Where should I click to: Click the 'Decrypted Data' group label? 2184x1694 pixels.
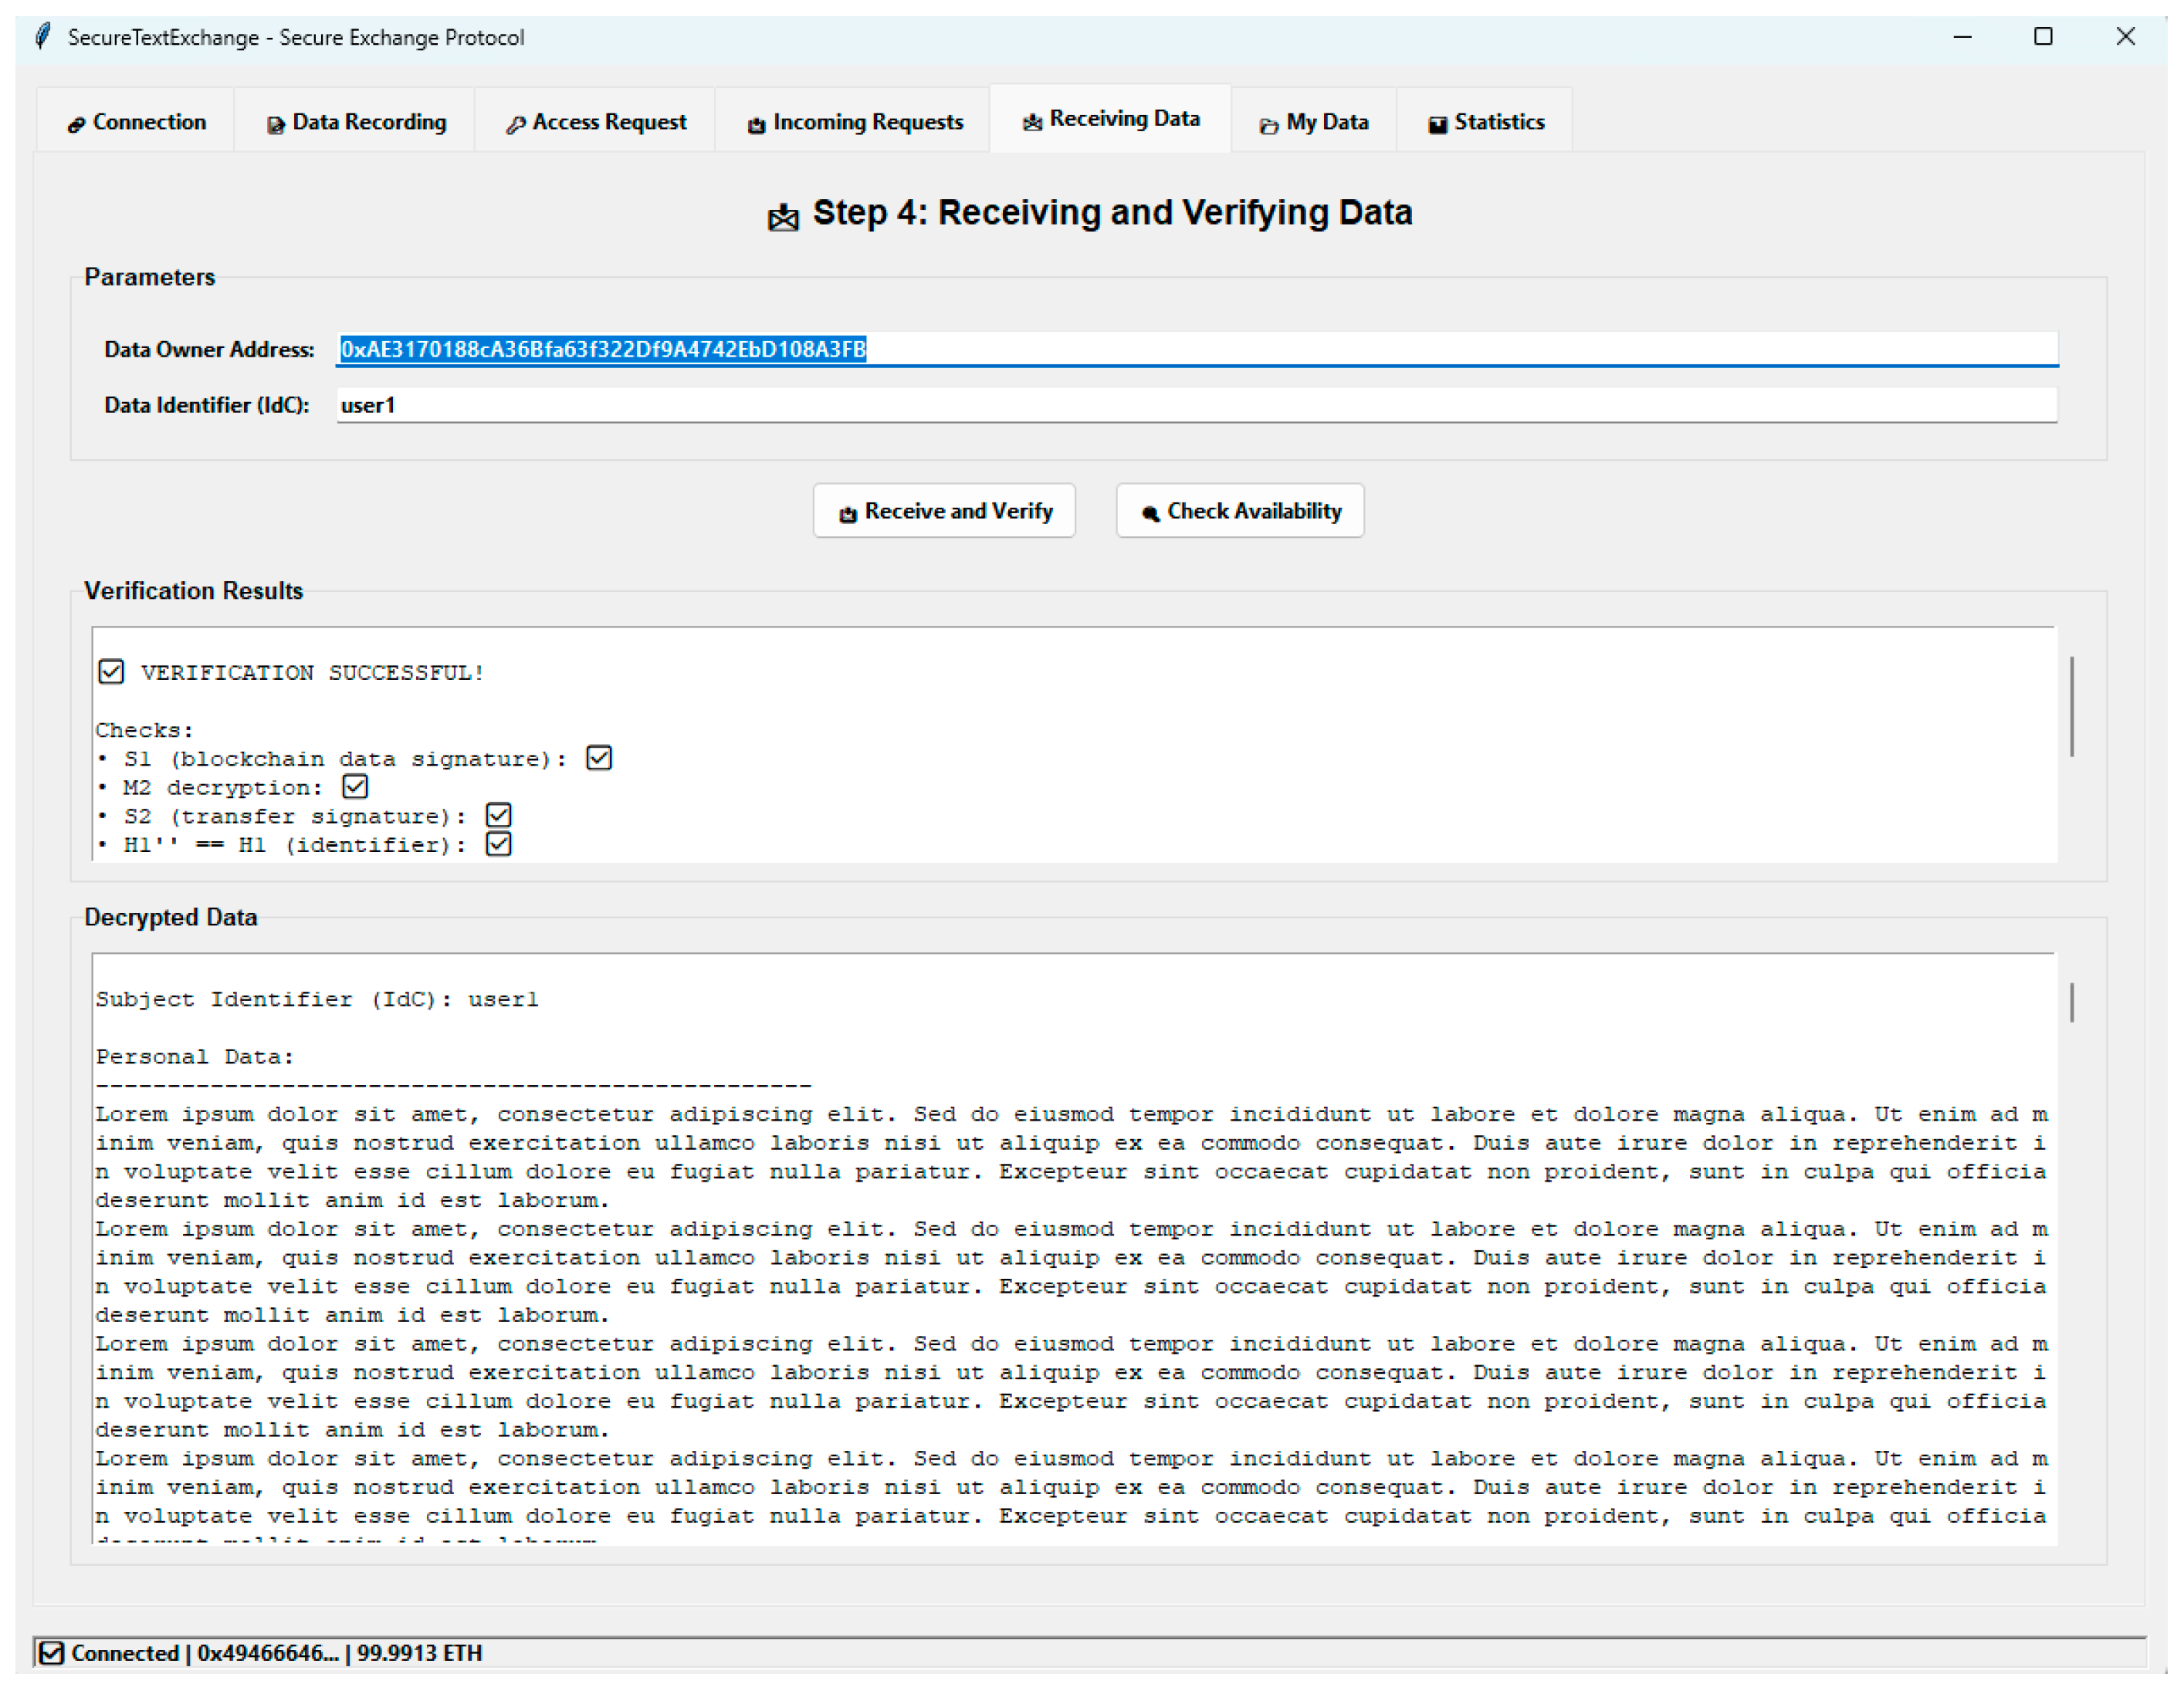pos(171,918)
